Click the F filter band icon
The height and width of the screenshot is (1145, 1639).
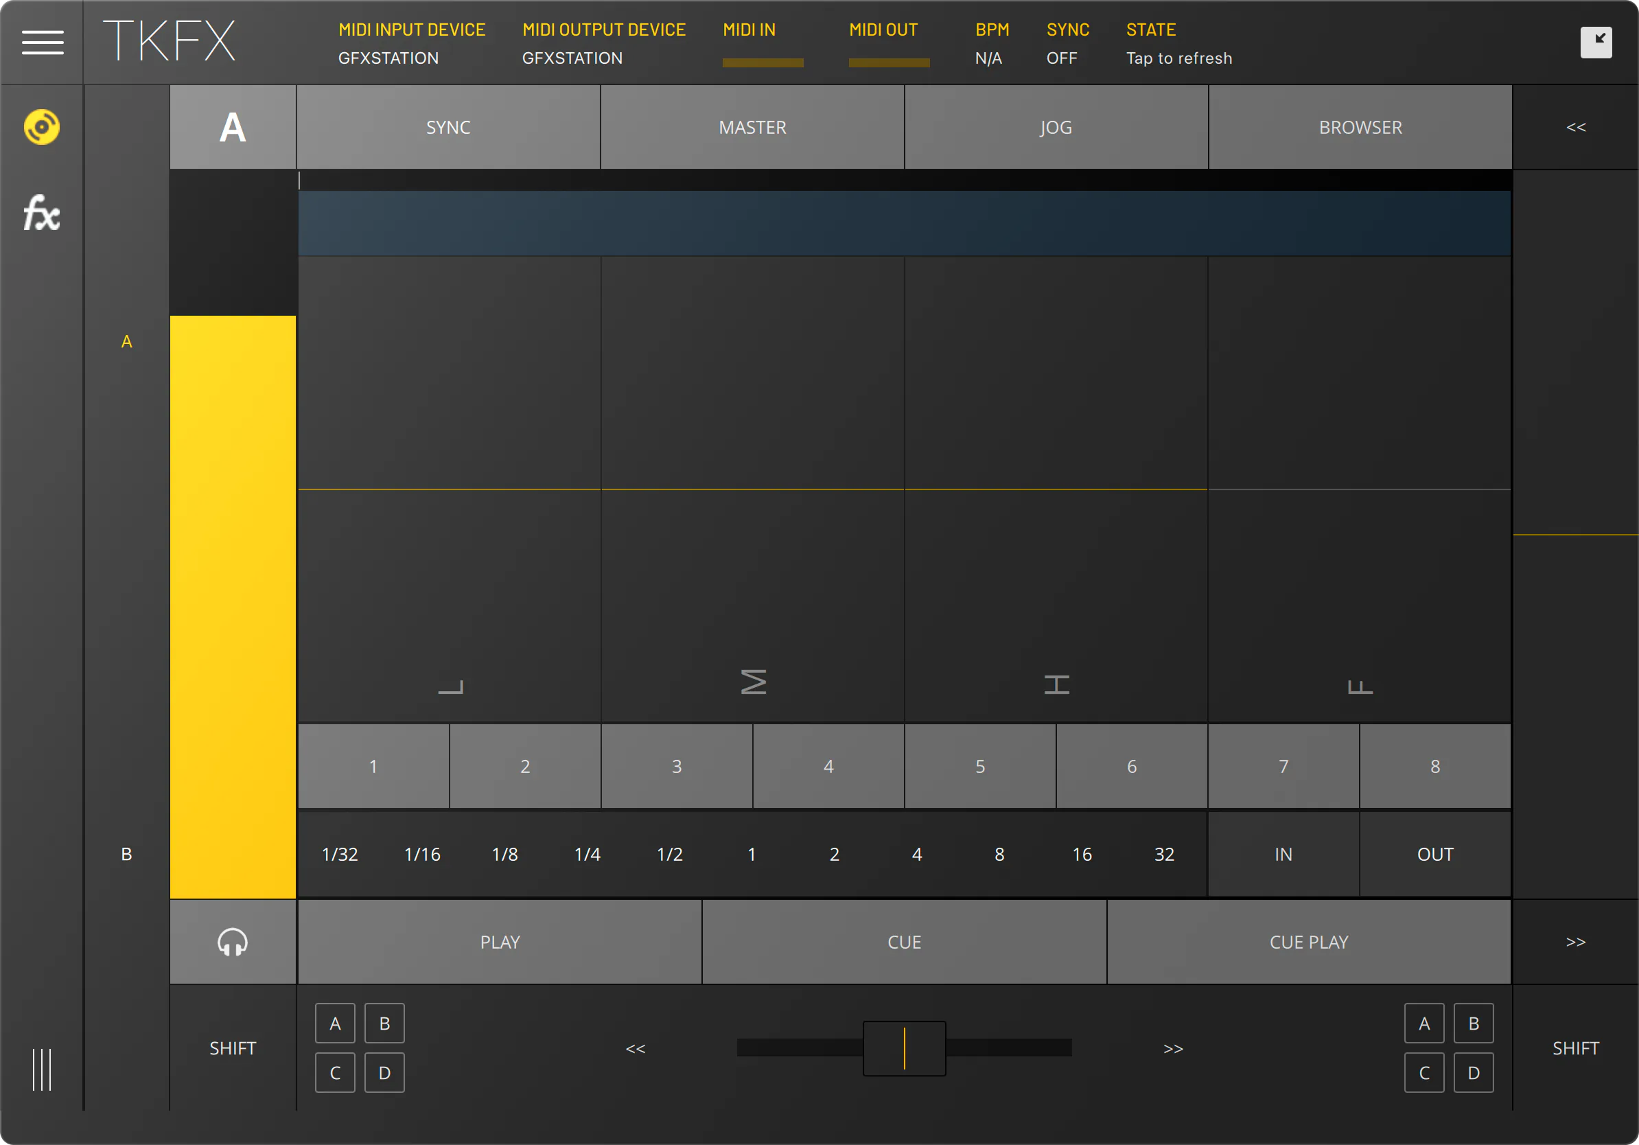(1360, 686)
